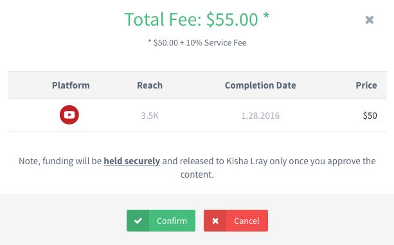Click the Total Fee: $55.00 heading
This screenshot has width=394, height=245.
coord(192,19)
